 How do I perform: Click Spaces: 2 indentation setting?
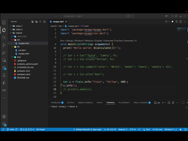coord(123,130)
